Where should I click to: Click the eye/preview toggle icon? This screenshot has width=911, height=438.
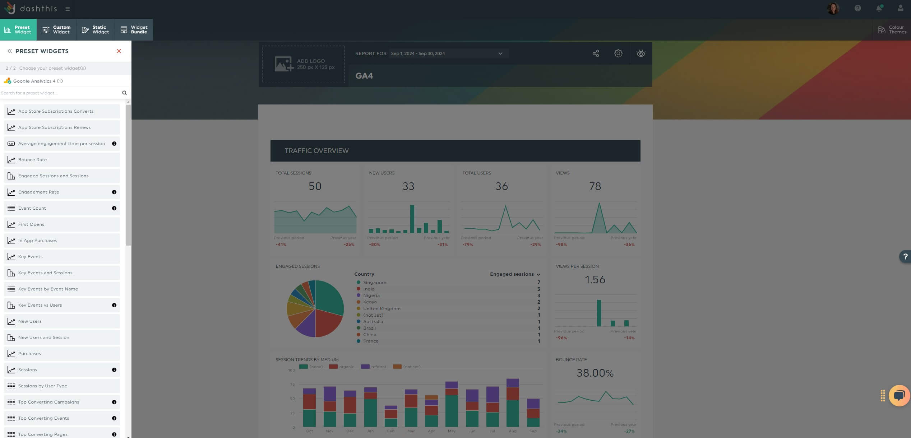(x=640, y=54)
